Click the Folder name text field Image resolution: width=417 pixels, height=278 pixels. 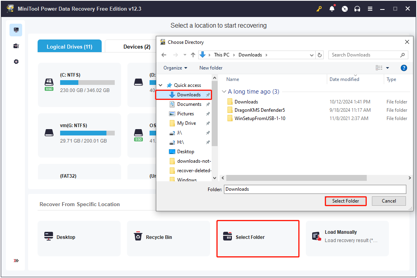[315, 189]
